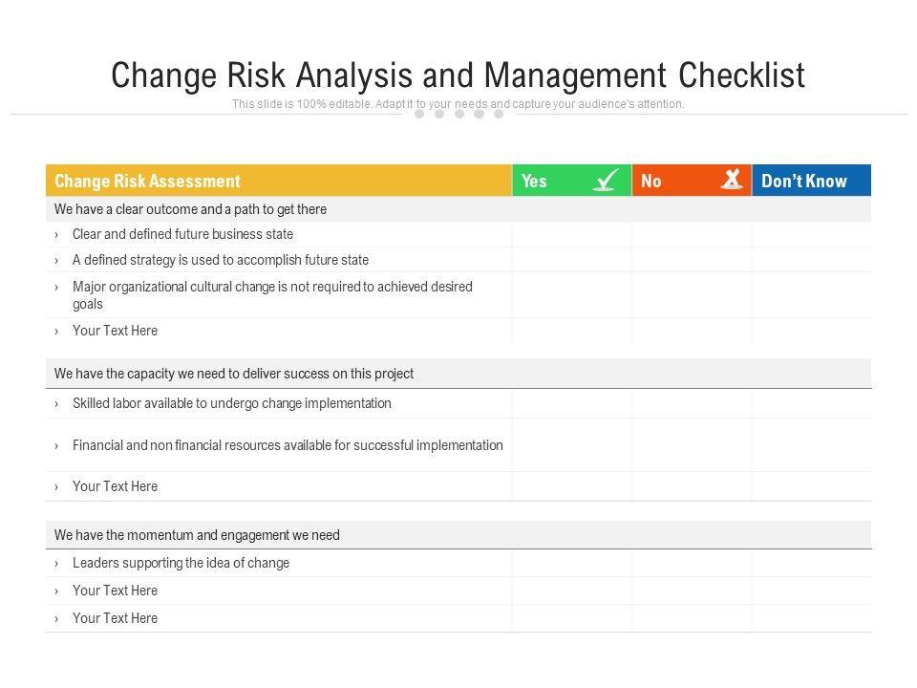
Task: Click the checkmark icon in Yes header
Action: [605, 180]
